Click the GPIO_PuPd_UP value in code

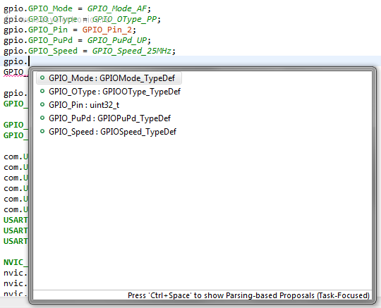click(117, 40)
